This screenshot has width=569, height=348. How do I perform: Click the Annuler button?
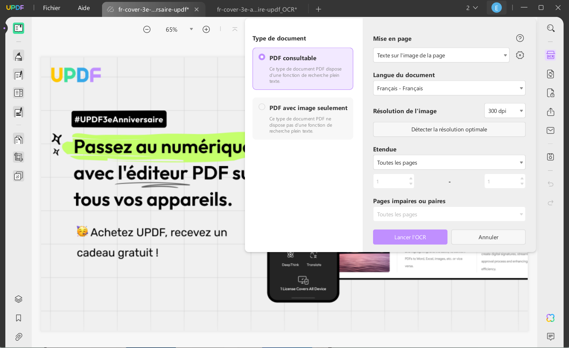point(488,237)
